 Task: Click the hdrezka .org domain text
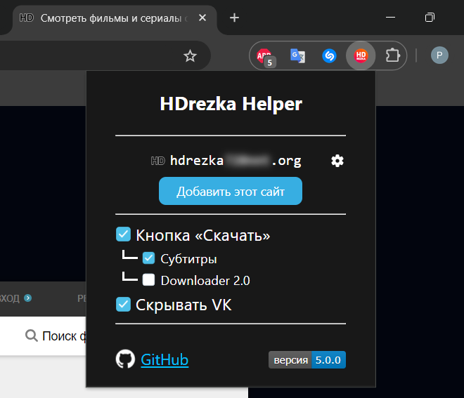236,161
